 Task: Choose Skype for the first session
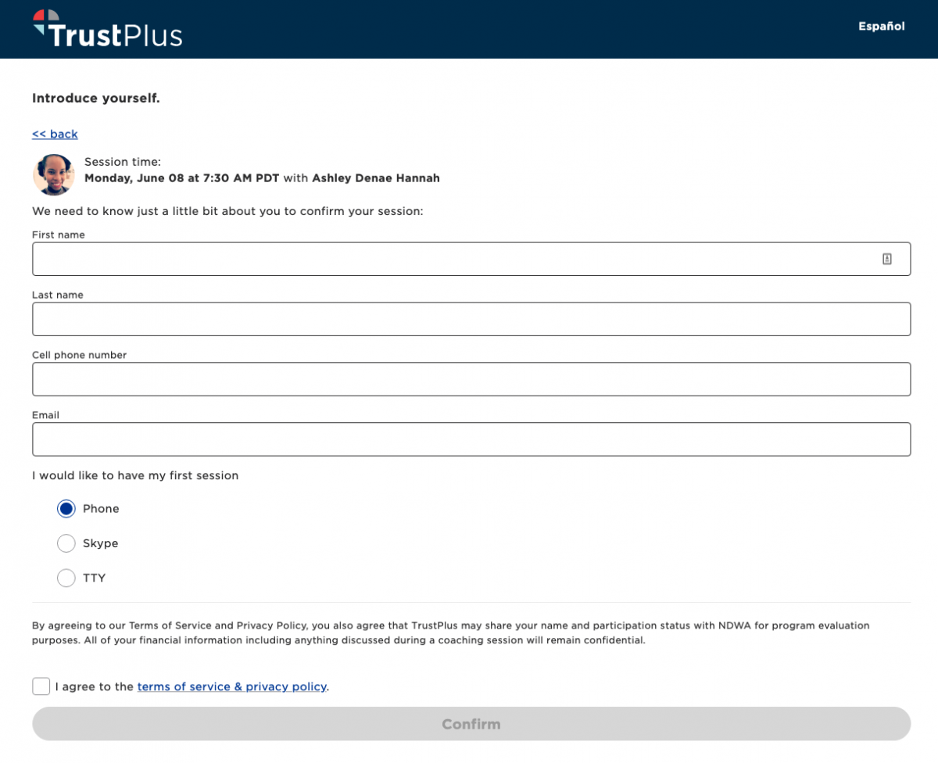tap(66, 543)
